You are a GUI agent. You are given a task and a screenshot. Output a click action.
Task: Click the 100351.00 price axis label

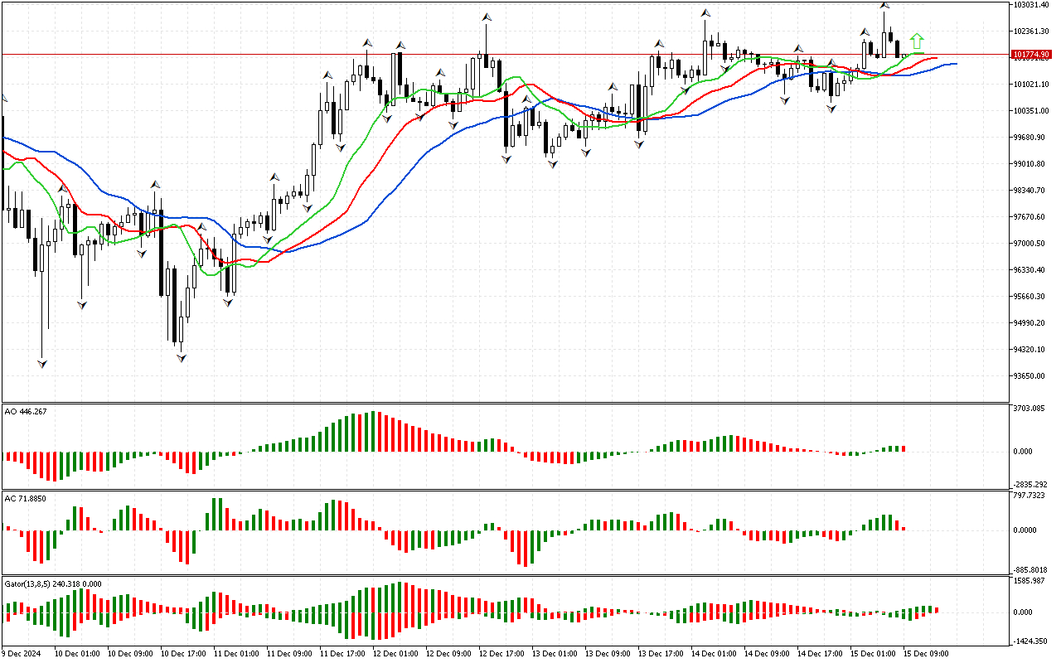point(1032,111)
